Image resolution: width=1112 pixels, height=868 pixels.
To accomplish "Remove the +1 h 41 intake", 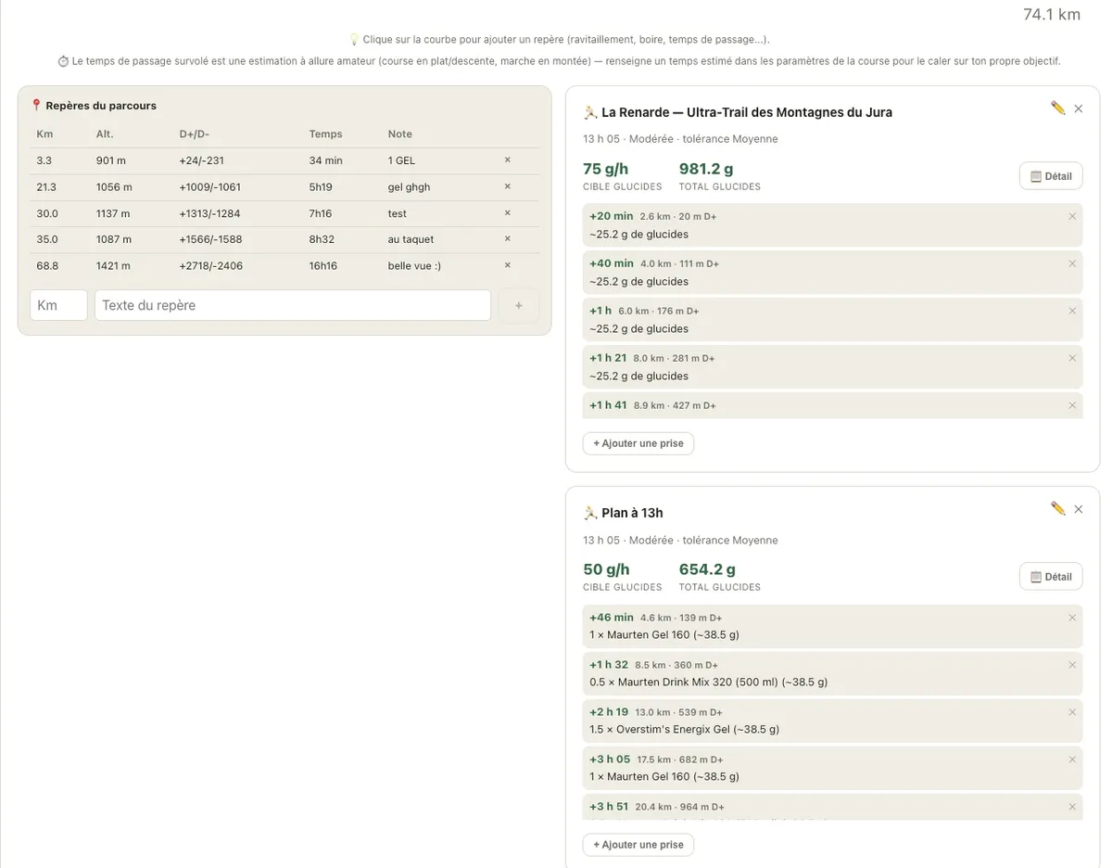I will tap(1072, 405).
